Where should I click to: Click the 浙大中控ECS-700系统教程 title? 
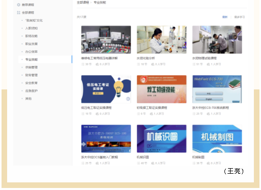click(211, 108)
